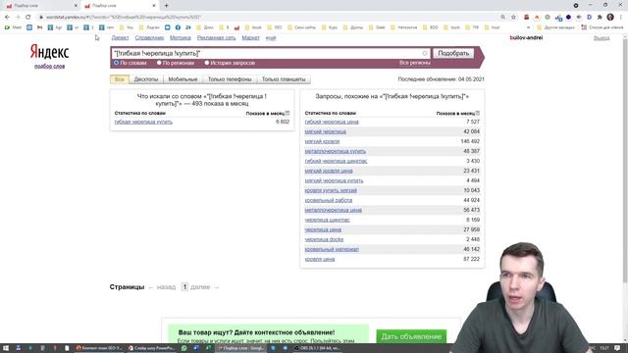The width and height of the screenshot is (628, 353).
Task: Click the browser address bar URL
Action: coord(124,18)
